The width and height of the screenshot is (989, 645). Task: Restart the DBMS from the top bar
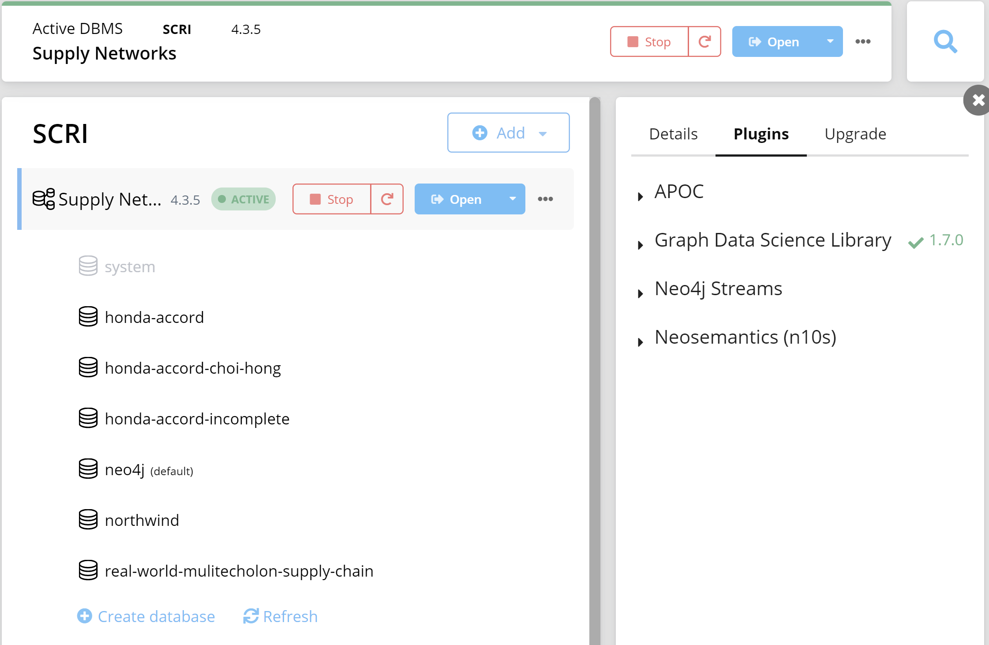click(704, 41)
